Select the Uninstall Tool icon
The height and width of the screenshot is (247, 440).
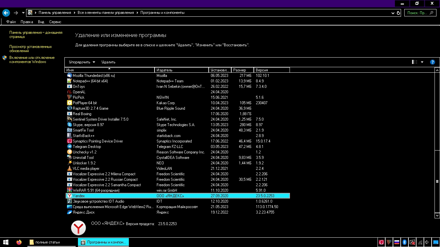[69, 158]
